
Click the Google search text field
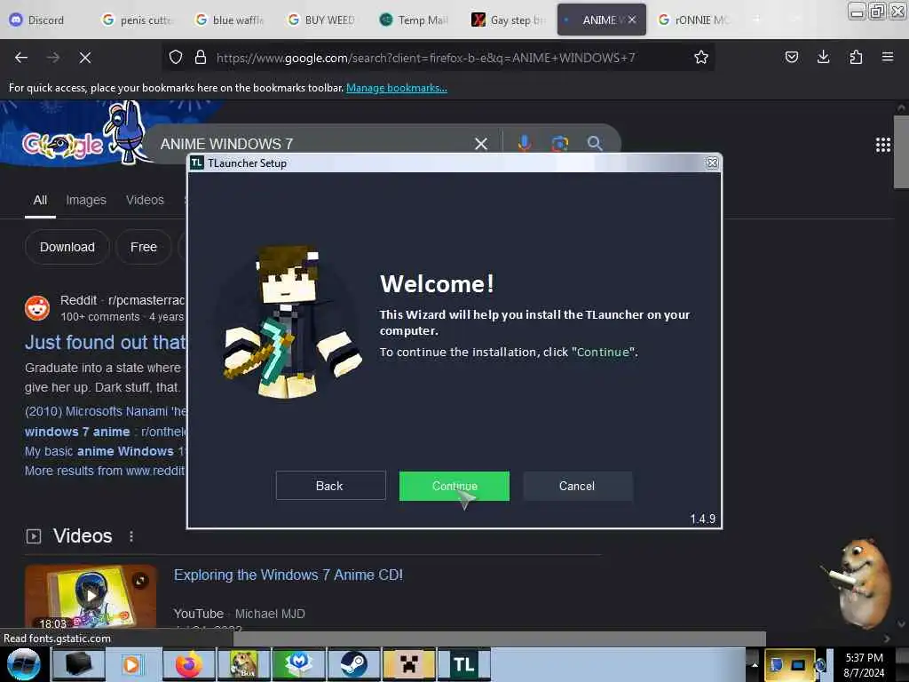[313, 144]
